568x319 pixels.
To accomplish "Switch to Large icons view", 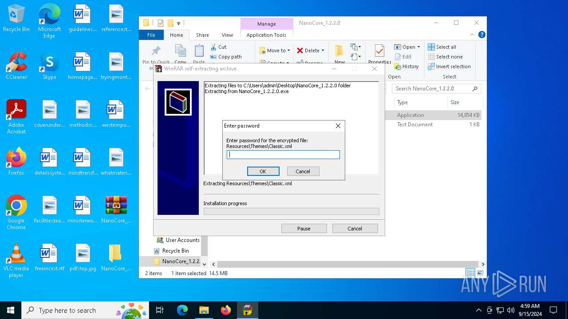I will pos(480,273).
